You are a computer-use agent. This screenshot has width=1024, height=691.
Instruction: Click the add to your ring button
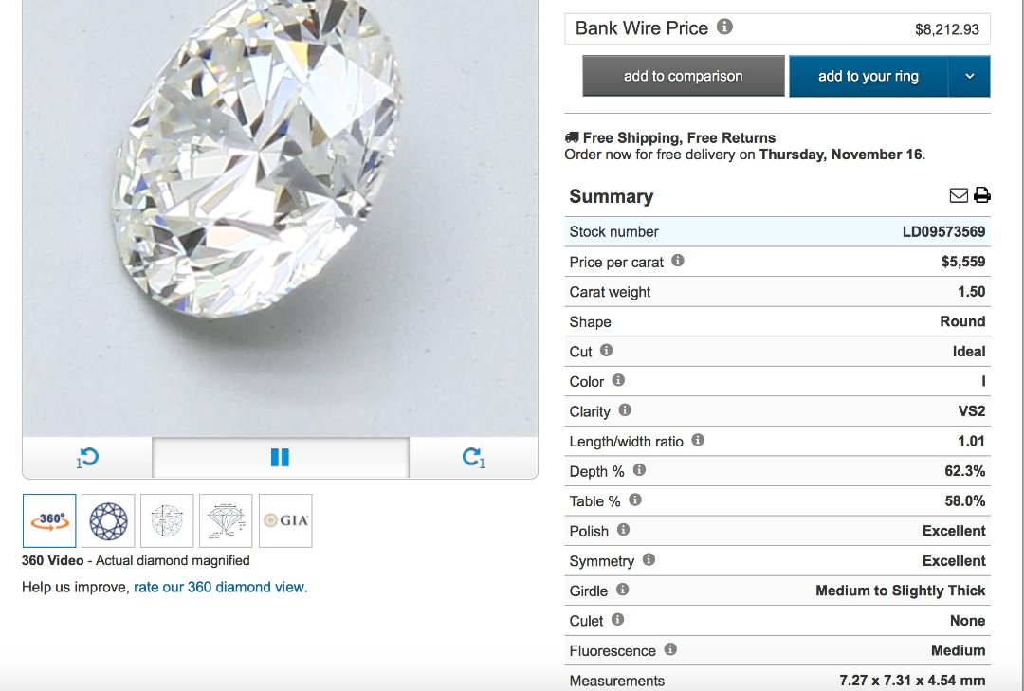868,76
